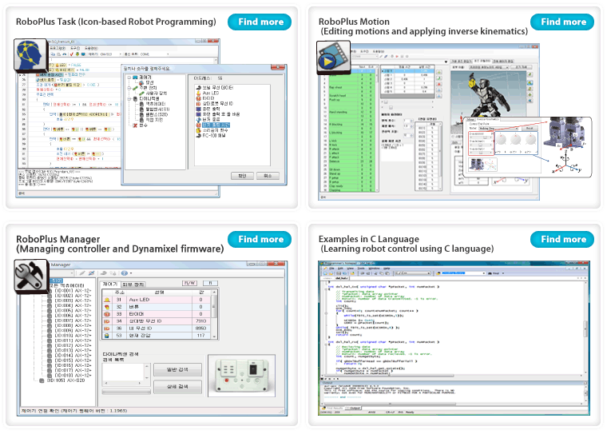Click the red delete step icon in Motion

[x=439, y=84]
